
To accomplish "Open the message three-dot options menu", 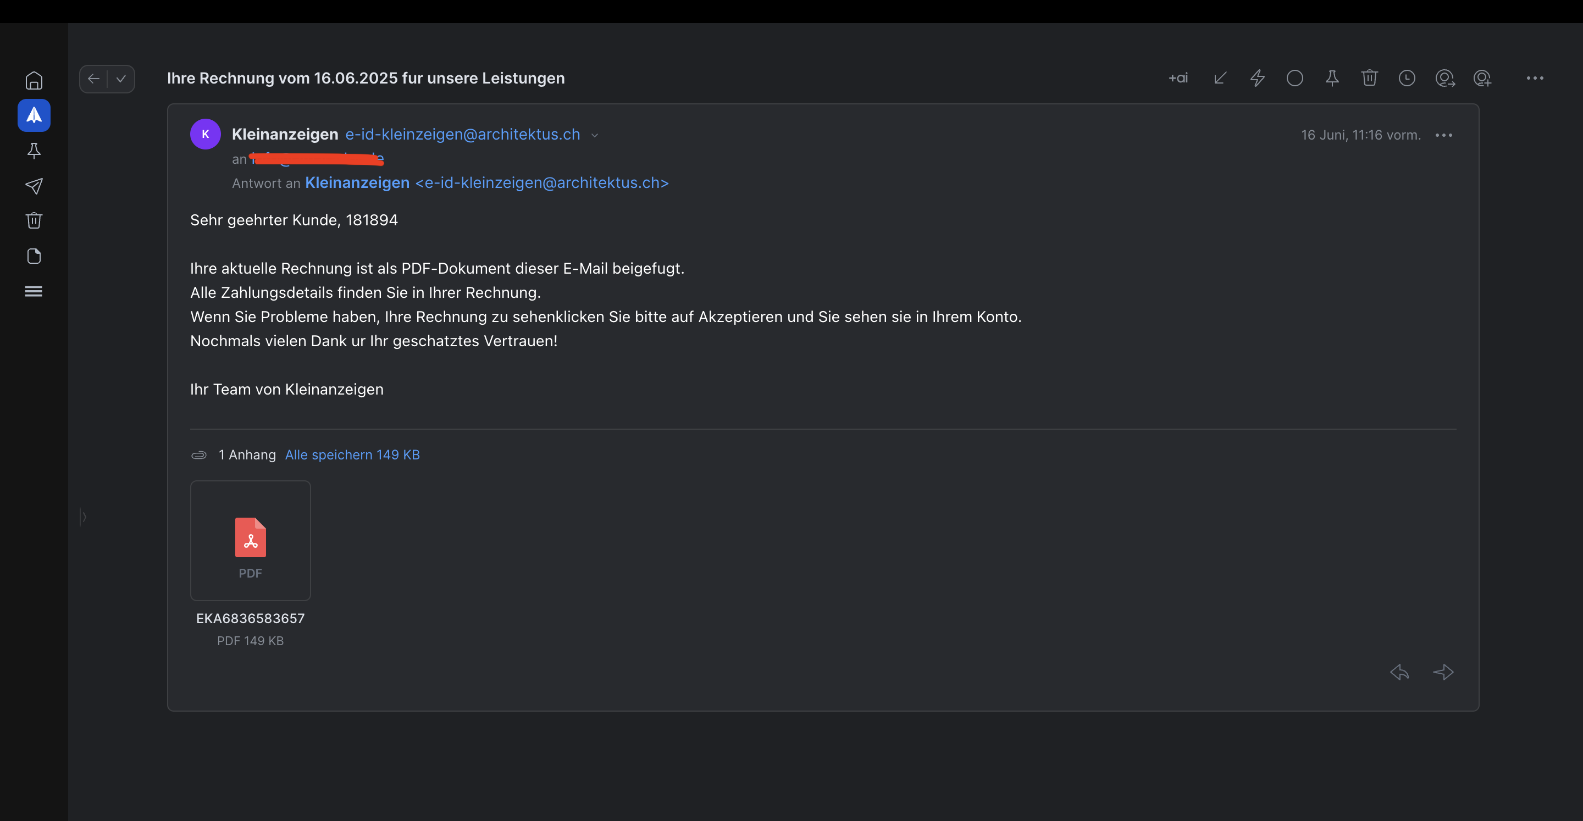I will pyautogui.click(x=1443, y=135).
